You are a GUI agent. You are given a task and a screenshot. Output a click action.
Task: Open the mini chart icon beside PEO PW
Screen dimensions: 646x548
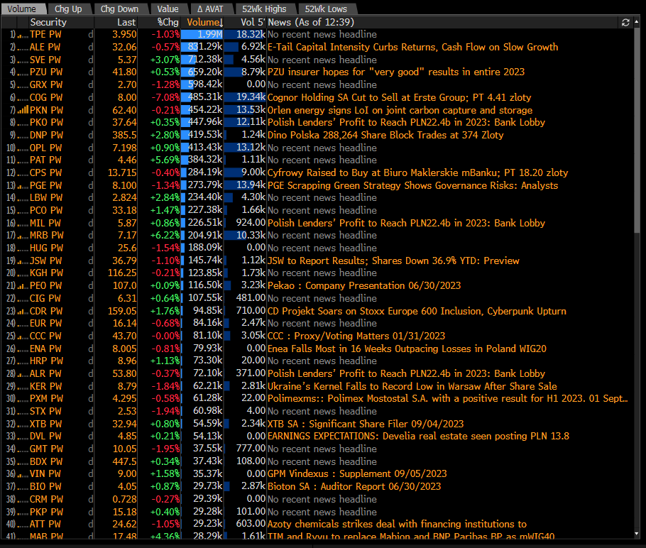tap(23, 286)
